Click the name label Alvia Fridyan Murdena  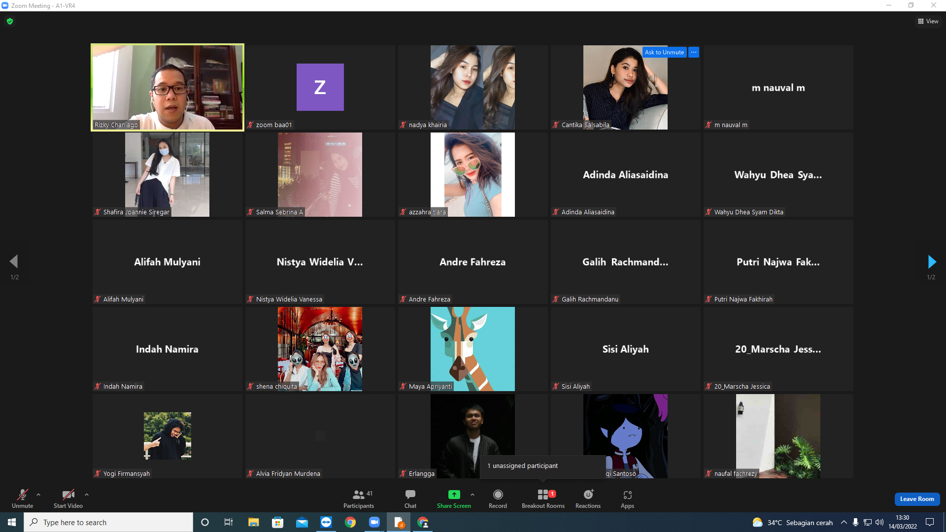[288, 473]
